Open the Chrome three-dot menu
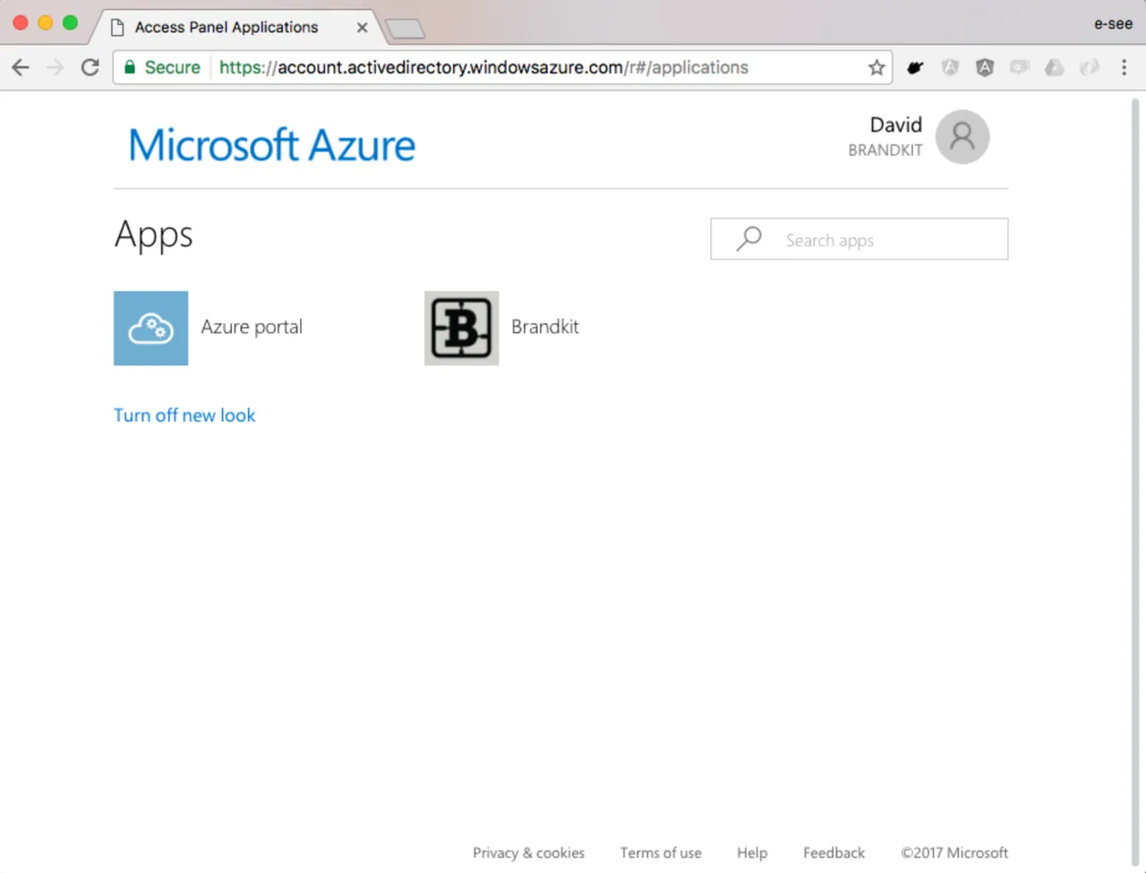Screen dimensions: 1146x873 point(1124,67)
